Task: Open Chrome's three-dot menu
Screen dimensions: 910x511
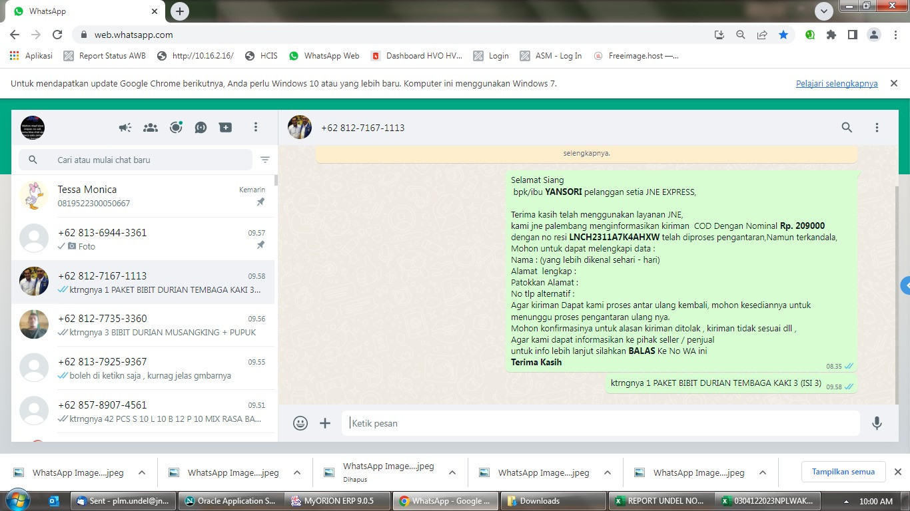Action: [895, 35]
